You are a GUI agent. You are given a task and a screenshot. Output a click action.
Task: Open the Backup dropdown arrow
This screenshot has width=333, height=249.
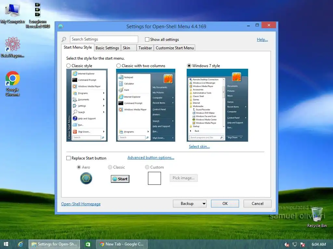[204, 204]
